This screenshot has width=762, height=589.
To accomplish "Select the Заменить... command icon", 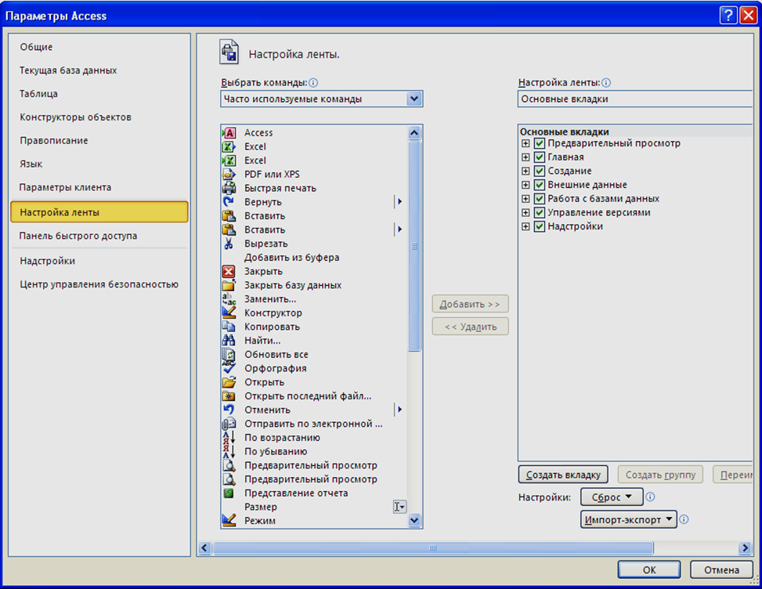I will [x=229, y=299].
